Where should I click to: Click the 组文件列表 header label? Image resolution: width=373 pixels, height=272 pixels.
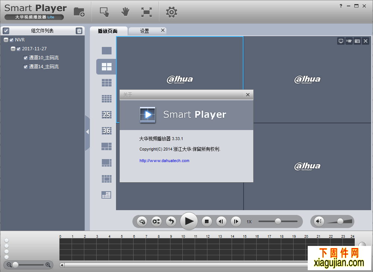tap(43, 31)
